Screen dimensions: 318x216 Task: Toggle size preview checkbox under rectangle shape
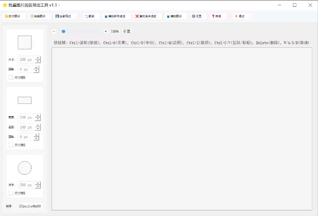[11, 145]
